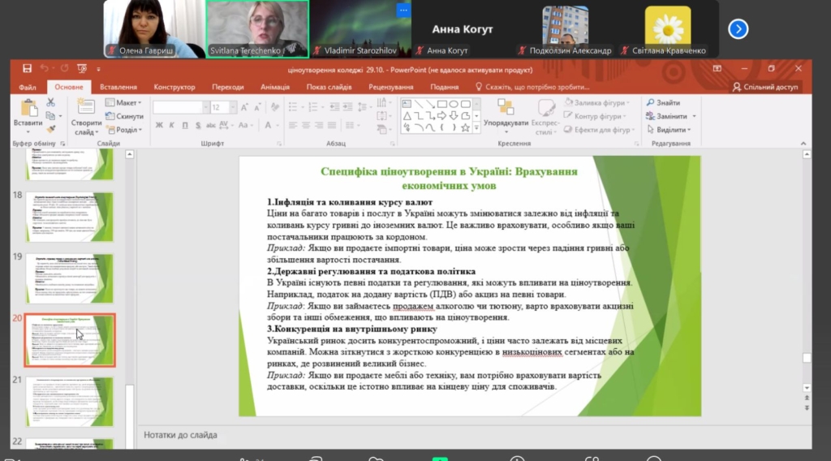Select the Format Painter brush icon
Screen dimensions: 831x461
coord(51,128)
